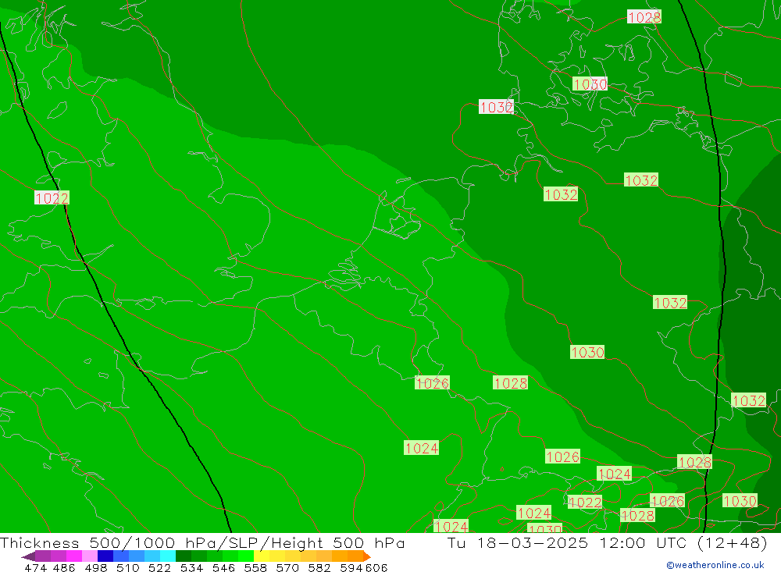Click the legend value 534
The image size is (781, 572).
(191, 567)
